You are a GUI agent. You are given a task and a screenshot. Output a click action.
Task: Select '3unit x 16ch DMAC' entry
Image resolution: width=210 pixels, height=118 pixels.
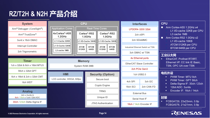pos(27,40)
